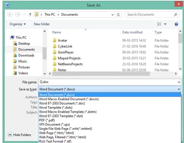Choose Word Document (*.docx) in the list

(x=110, y=95)
